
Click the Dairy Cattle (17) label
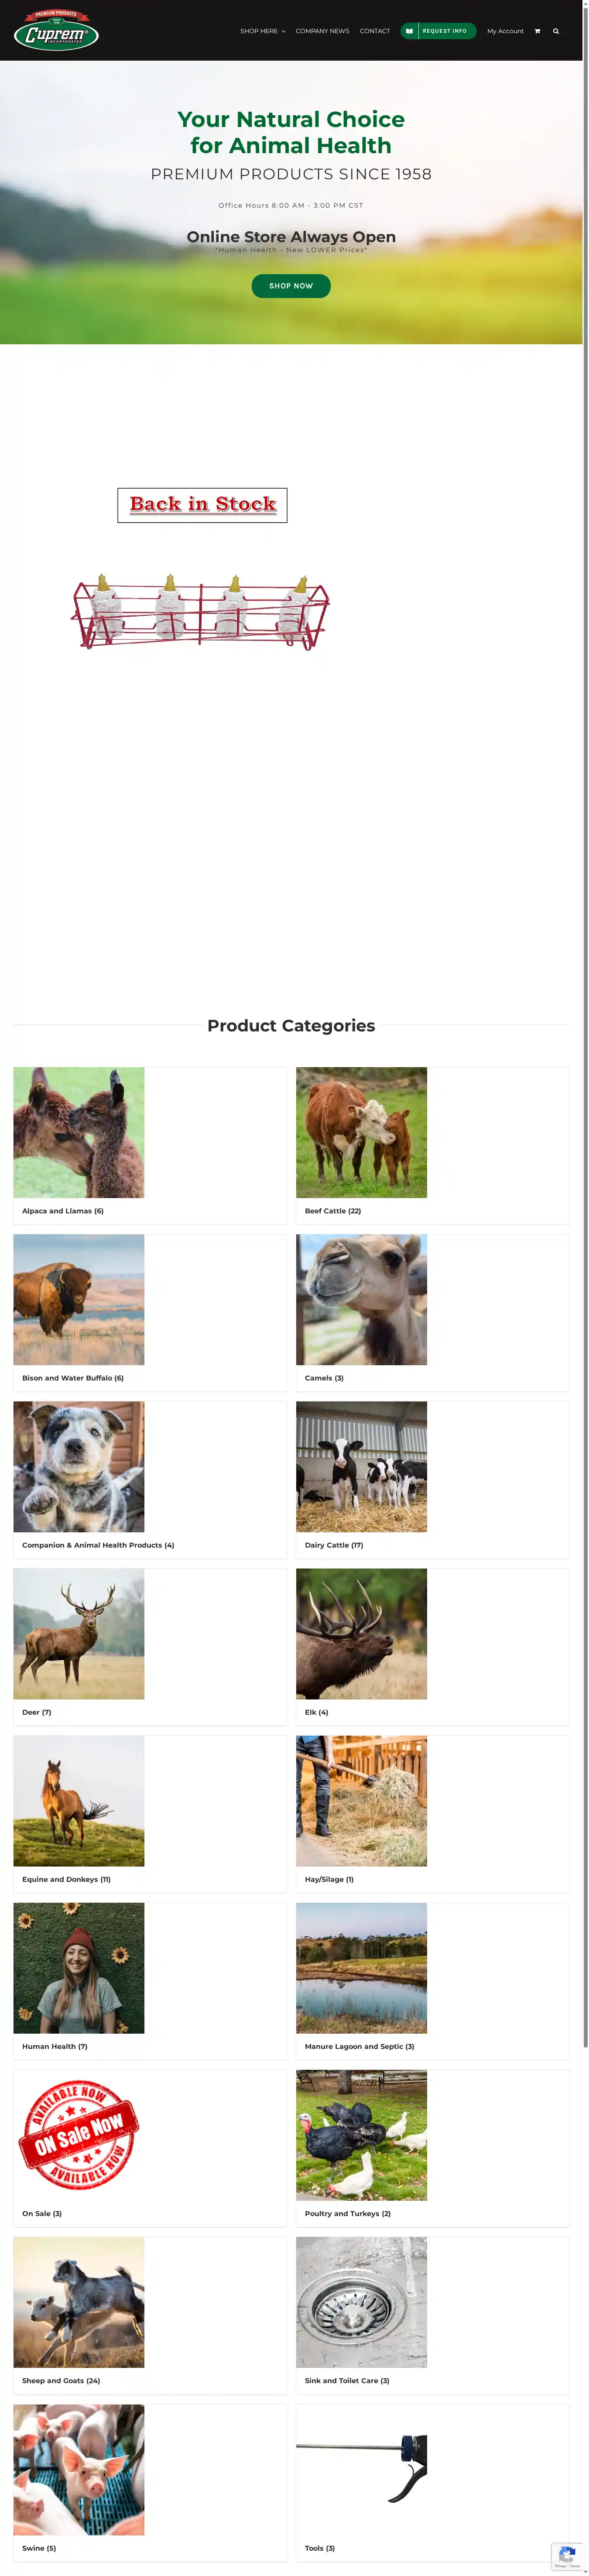pos(334,1545)
